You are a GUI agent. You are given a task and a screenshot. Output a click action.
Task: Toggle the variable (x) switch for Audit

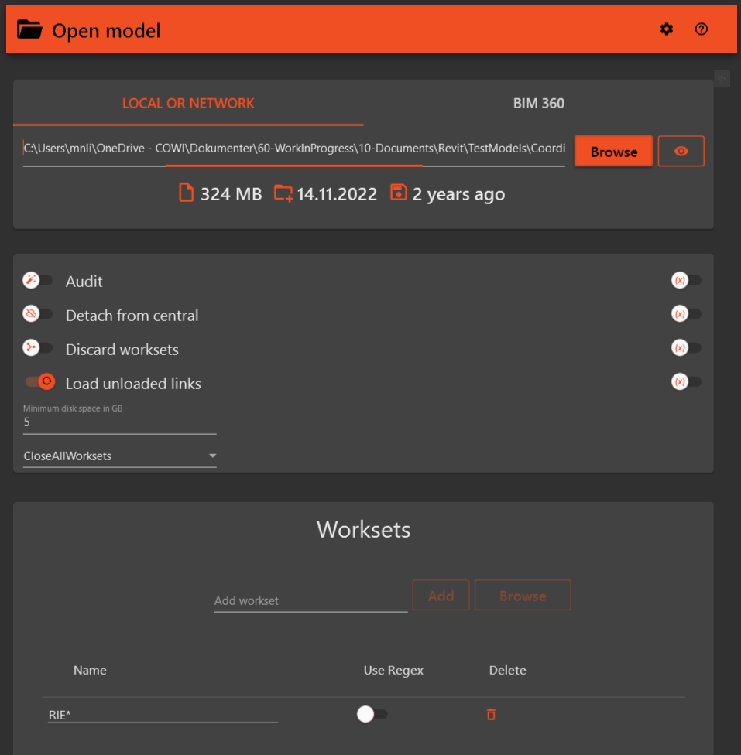pos(686,281)
